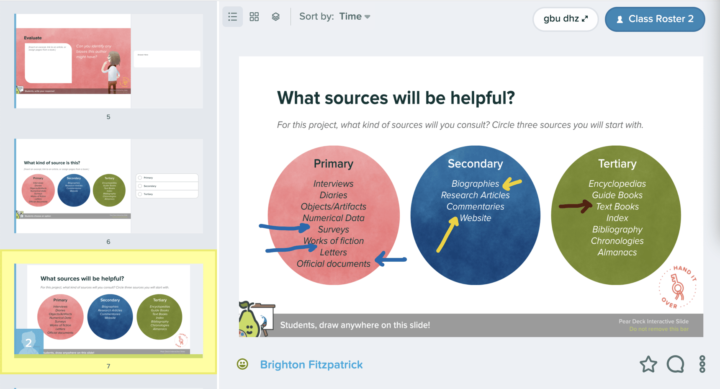
Task: Select highlighted slide 7 thumbnail
Action: click(x=109, y=310)
